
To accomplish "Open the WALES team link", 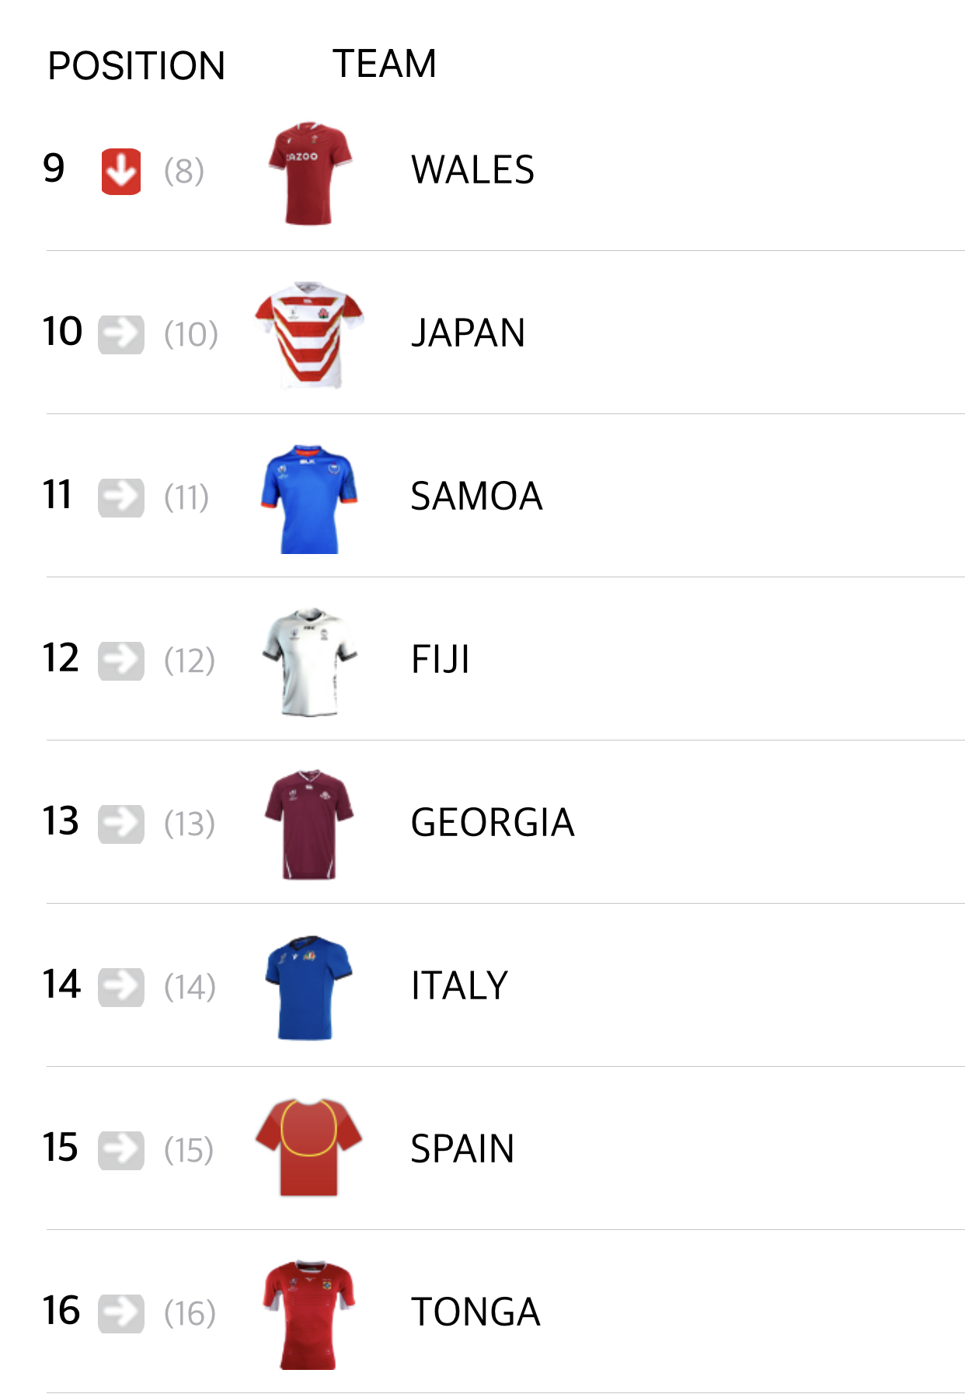I will tap(472, 170).
